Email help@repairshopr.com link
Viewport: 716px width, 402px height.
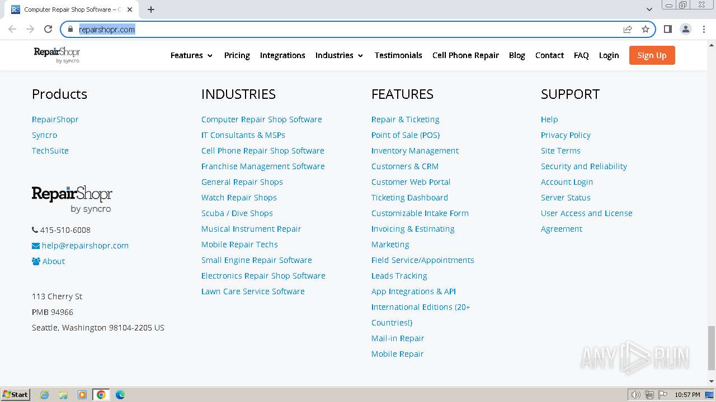(85, 246)
